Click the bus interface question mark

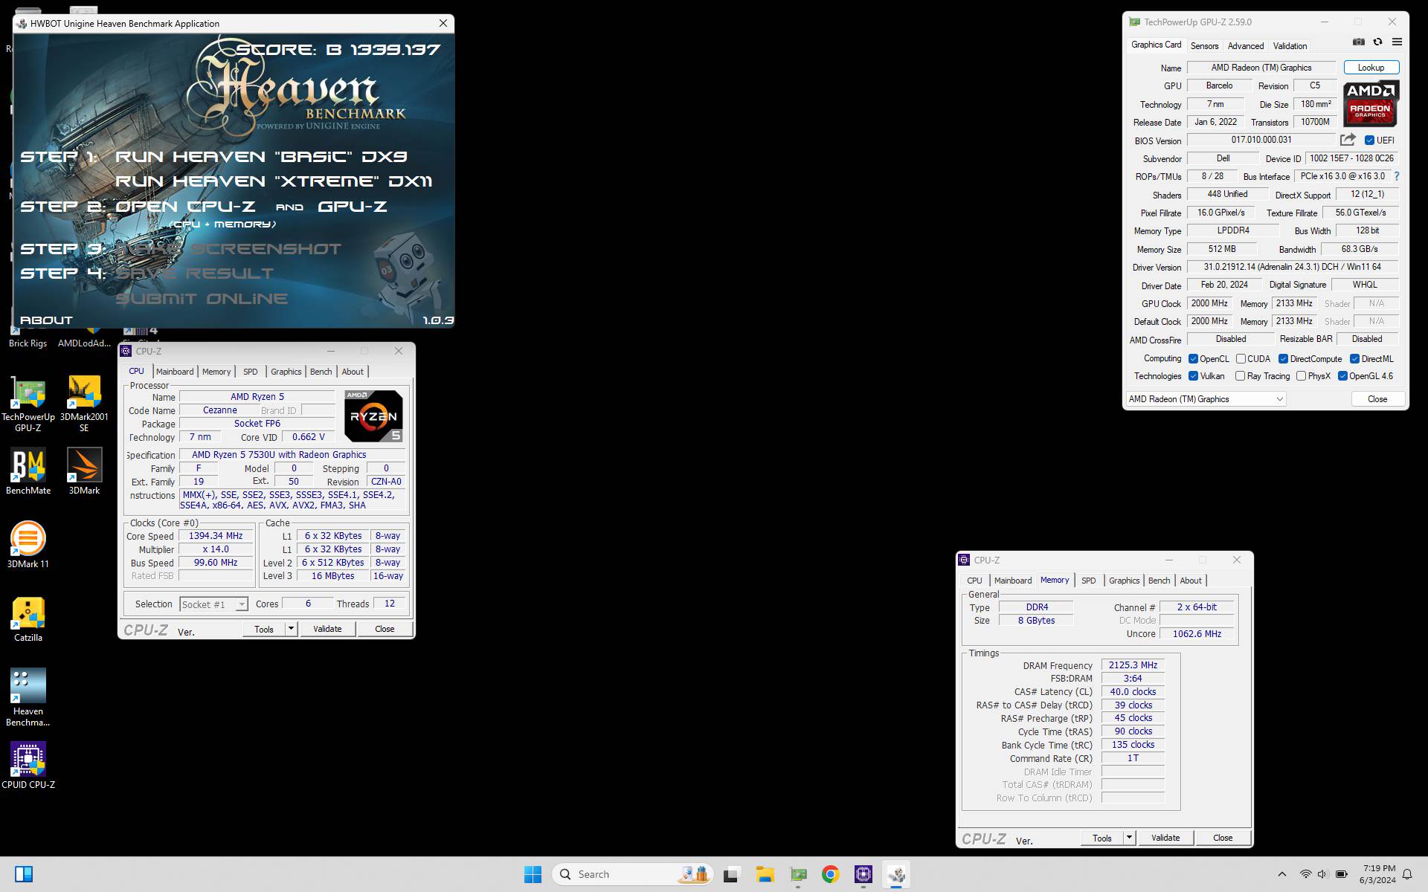tap(1397, 176)
